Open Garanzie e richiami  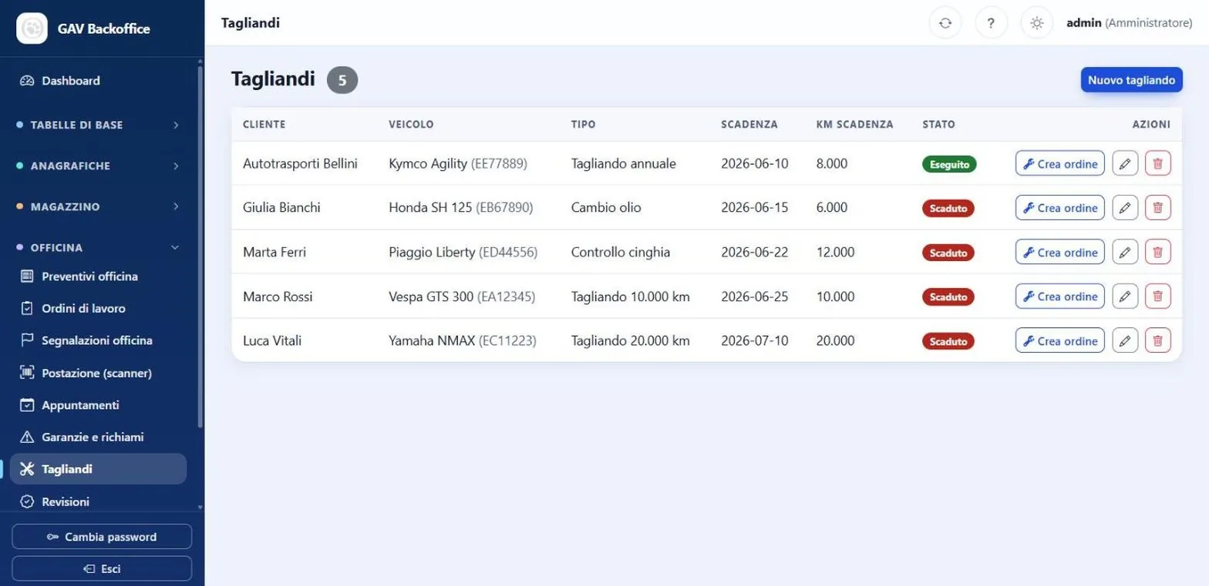[98, 437]
